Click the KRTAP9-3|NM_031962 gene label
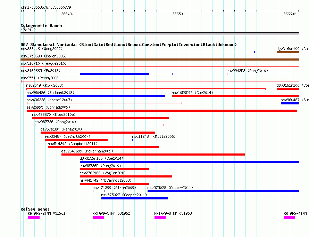The image size is (309, 237). [111, 213]
